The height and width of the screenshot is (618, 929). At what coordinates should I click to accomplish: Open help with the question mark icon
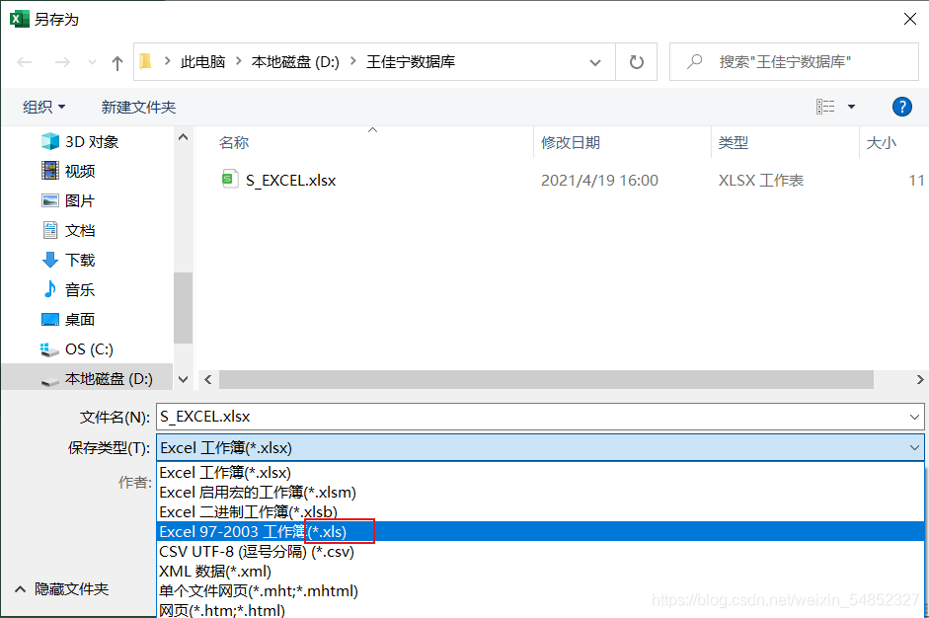point(901,107)
